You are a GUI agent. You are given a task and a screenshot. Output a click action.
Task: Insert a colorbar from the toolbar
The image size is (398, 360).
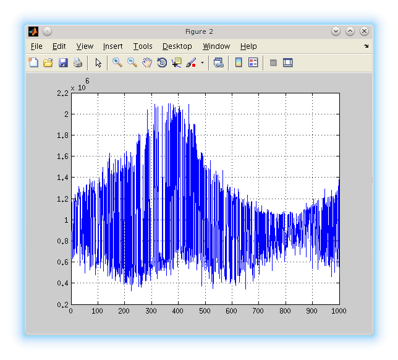tap(239, 62)
